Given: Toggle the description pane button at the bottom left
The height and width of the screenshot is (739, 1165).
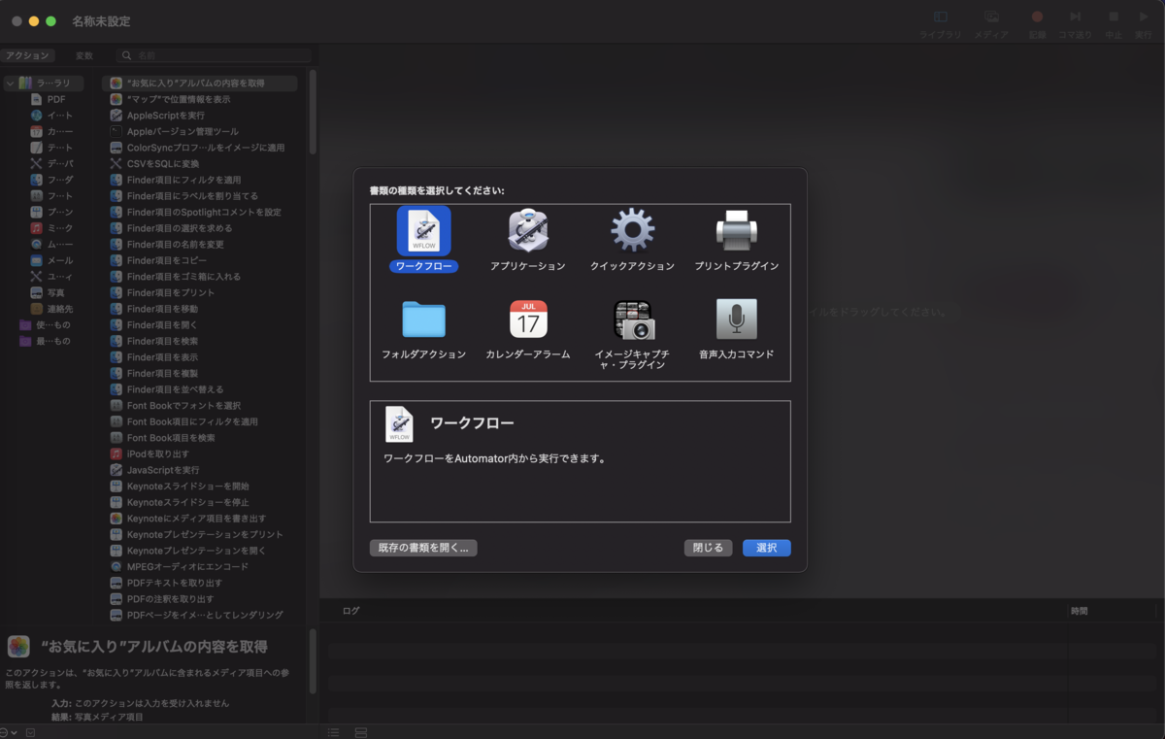Looking at the screenshot, I should (31, 731).
